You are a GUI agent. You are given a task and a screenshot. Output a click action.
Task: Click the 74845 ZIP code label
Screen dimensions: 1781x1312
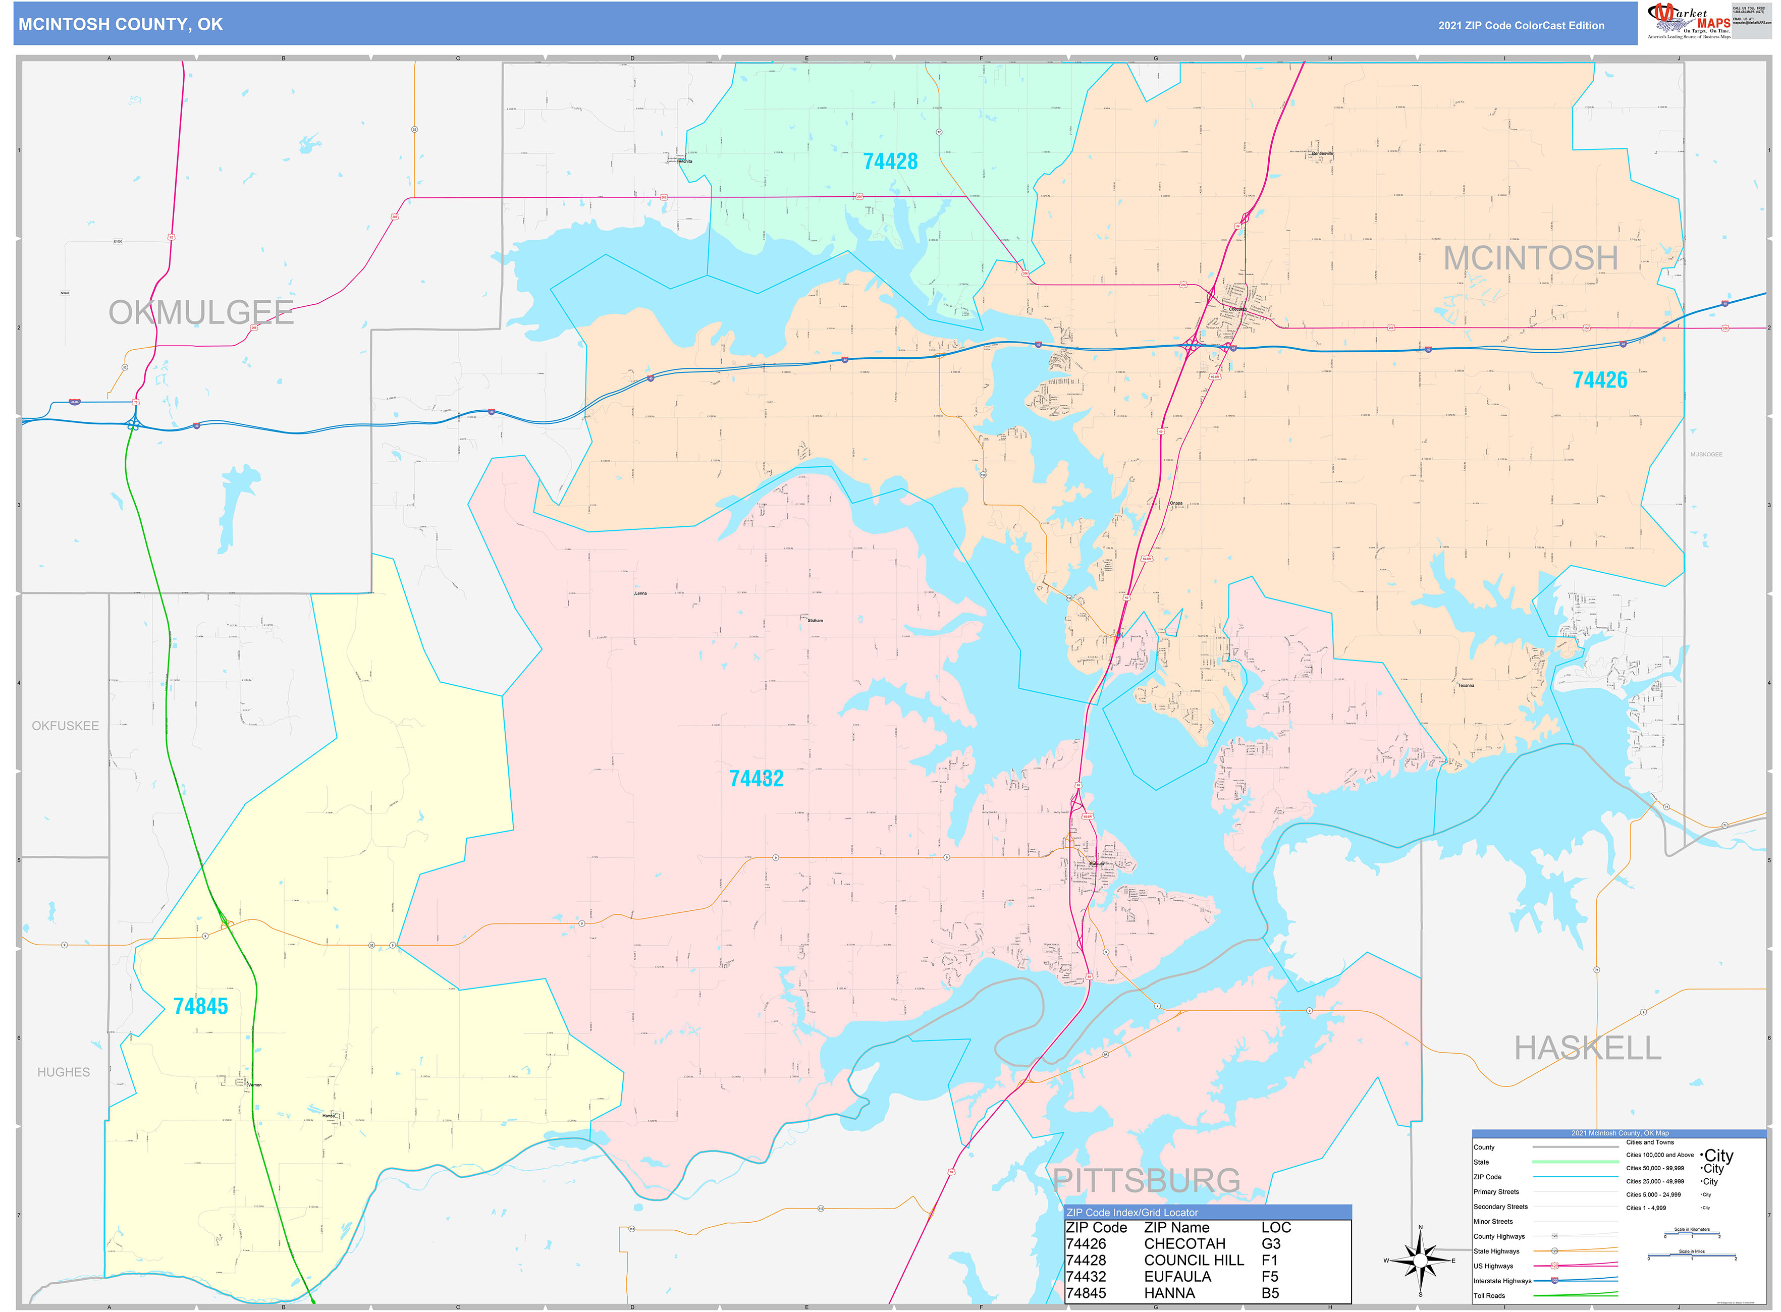point(200,1006)
